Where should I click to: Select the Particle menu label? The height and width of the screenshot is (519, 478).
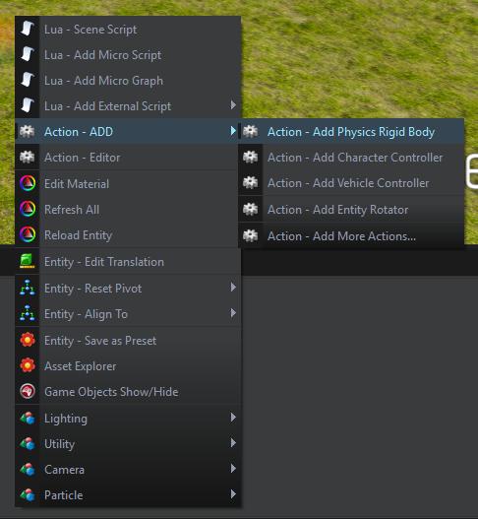(x=64, y=495)
